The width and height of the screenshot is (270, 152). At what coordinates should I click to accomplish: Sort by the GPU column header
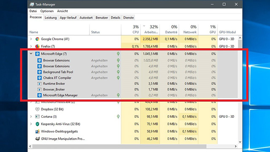(x=208, y=30)
